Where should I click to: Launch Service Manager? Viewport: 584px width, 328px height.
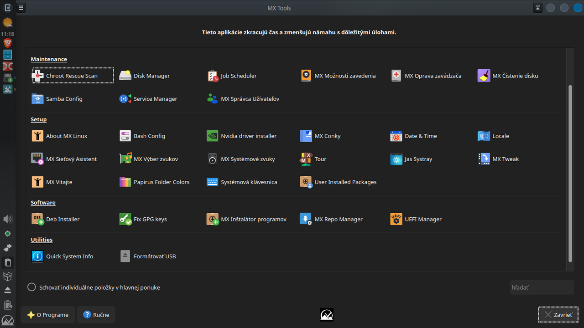148,98
